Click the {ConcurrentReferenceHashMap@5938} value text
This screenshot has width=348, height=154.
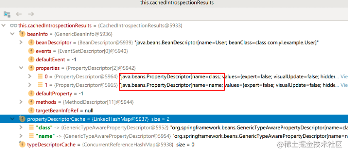click(x=128, y=145)
